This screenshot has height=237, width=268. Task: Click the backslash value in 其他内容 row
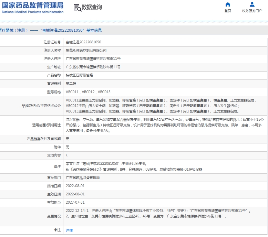66,155
